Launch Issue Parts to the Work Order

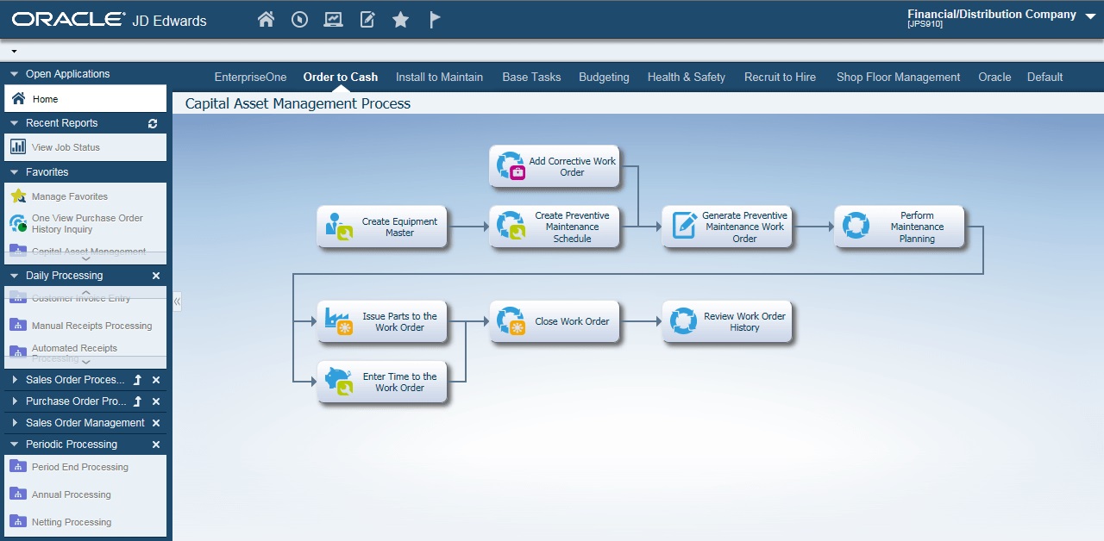point(382,322)
